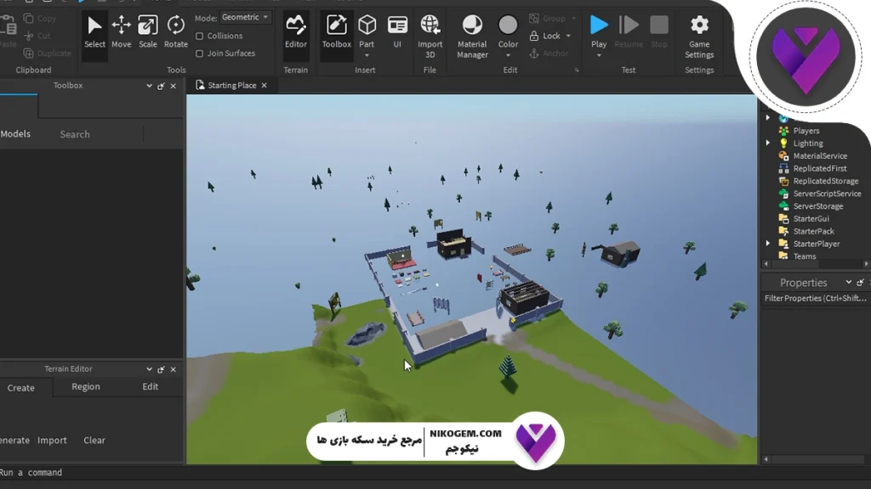Open Terrain Editor panel options chevron

149,369
